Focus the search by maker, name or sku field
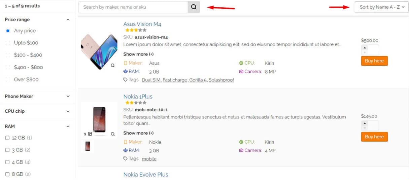The width and height of the screenshot is (409, 181). coord(133,7)
